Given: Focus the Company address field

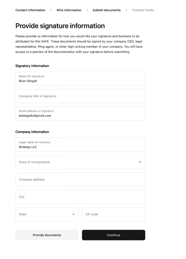Looking at the screenshot, I should pos(80,180).
